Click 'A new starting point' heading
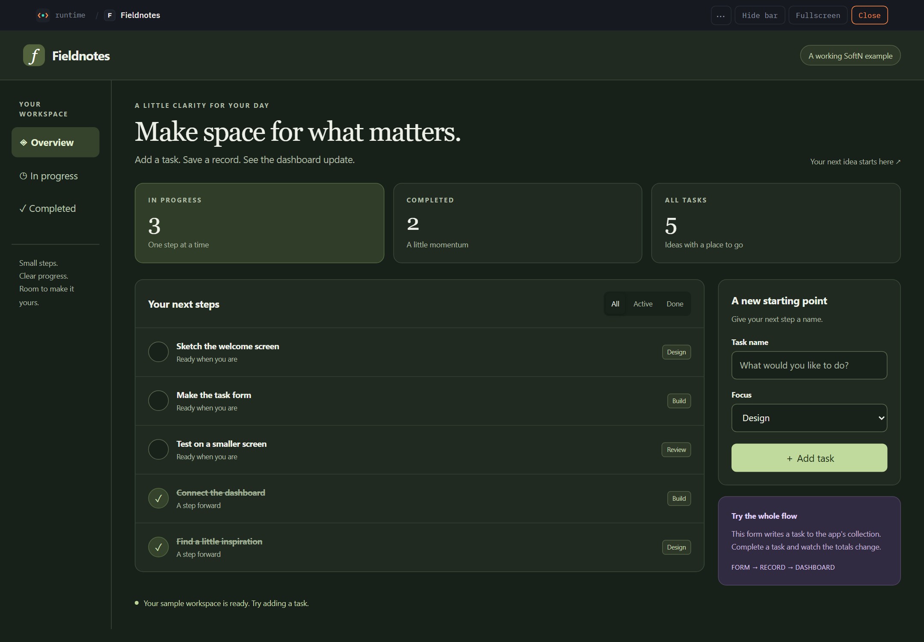 click(779, 301)
